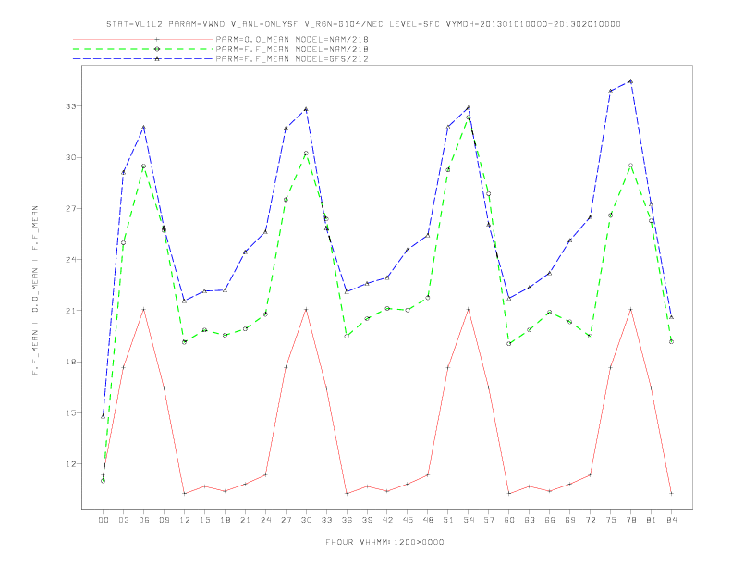Click the red solid line legend sample
Image resolution: width=732 pixels, height=566 pixels.
[143, 39]
